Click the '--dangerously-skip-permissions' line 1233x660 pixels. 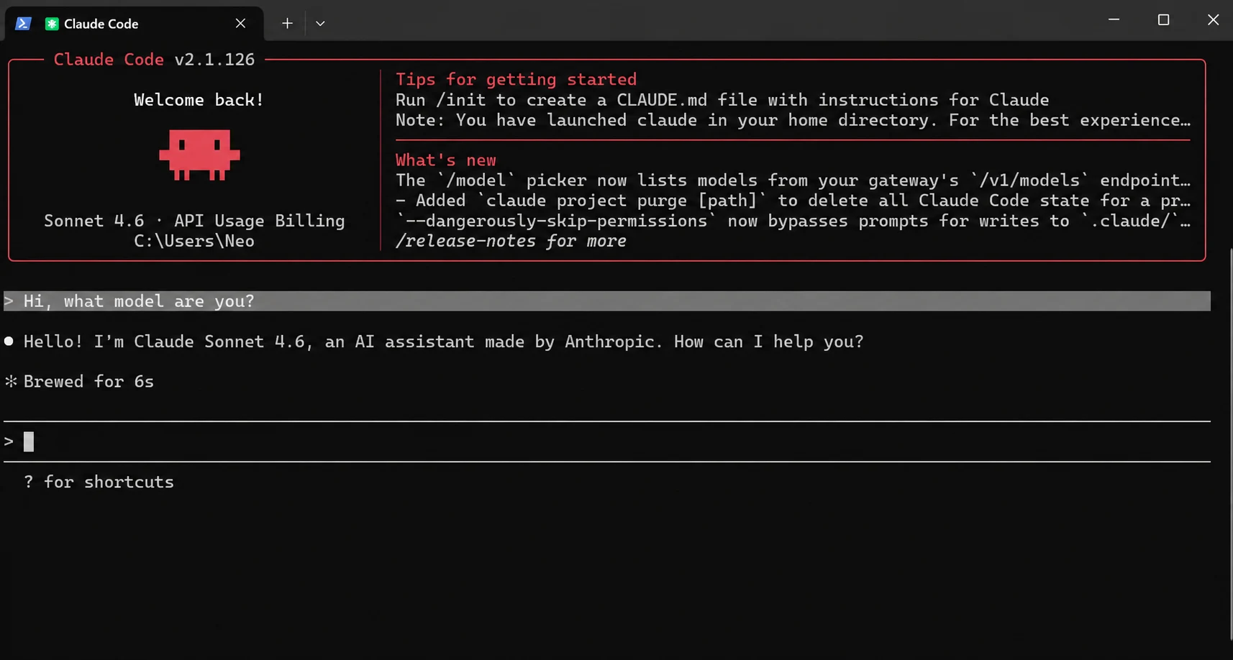tap(793, 221)
